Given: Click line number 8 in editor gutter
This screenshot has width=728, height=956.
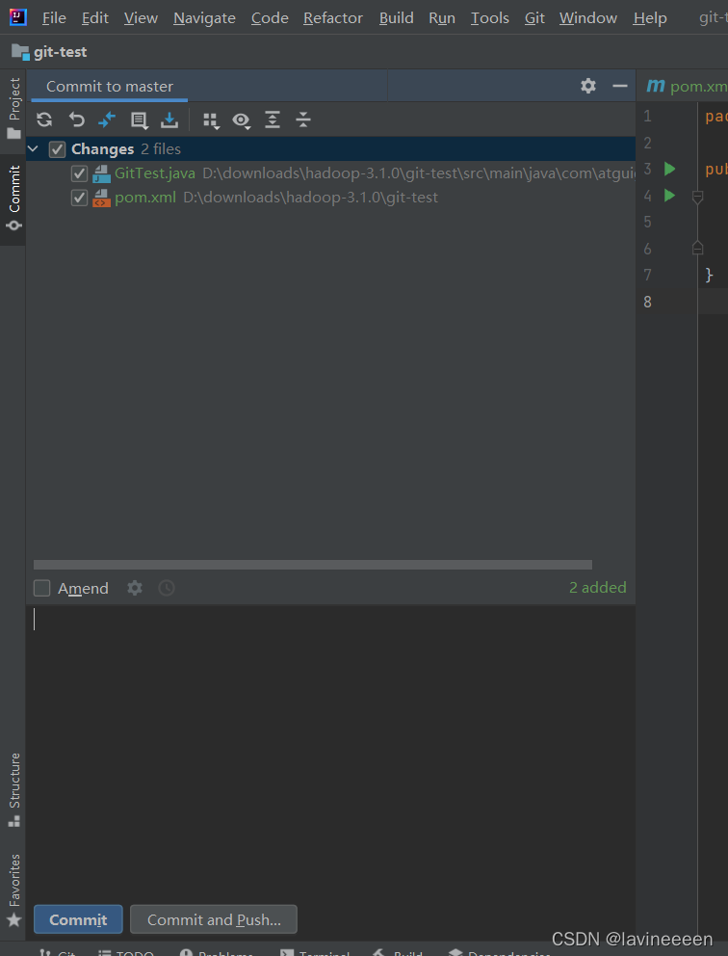Looking at the screenshot, I should coord(647,302).
